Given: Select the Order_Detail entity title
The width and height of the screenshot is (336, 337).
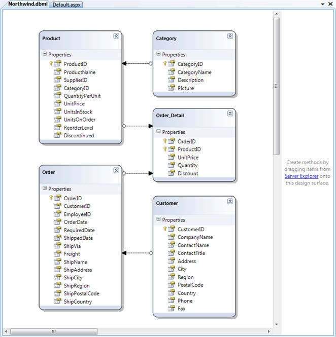Looking at the screenshot, I should tap(170, 116).
